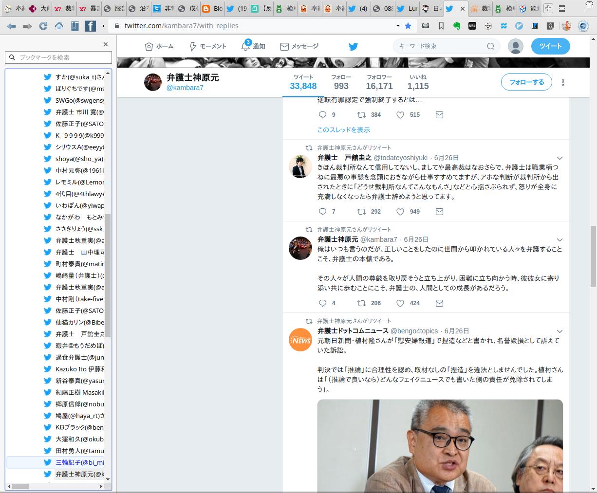Viewport: 597px width, 493px height.
Task: Open the @kambara7 handle link in profile bar
Action: [x=185, y=88]
